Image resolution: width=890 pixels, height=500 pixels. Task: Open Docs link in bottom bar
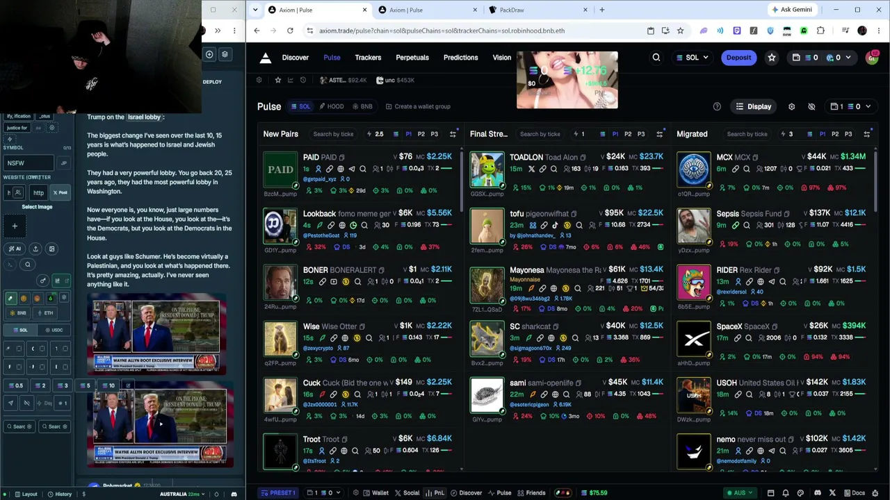(x=854, y=493)
